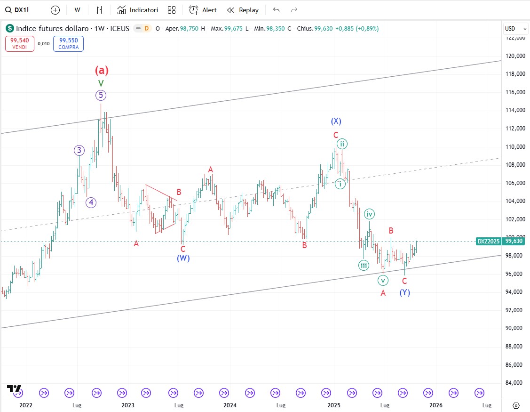Toggle the gray market status pill
Image resolution: width=530 pixels, height=412 pixels.
coord(138,28)
